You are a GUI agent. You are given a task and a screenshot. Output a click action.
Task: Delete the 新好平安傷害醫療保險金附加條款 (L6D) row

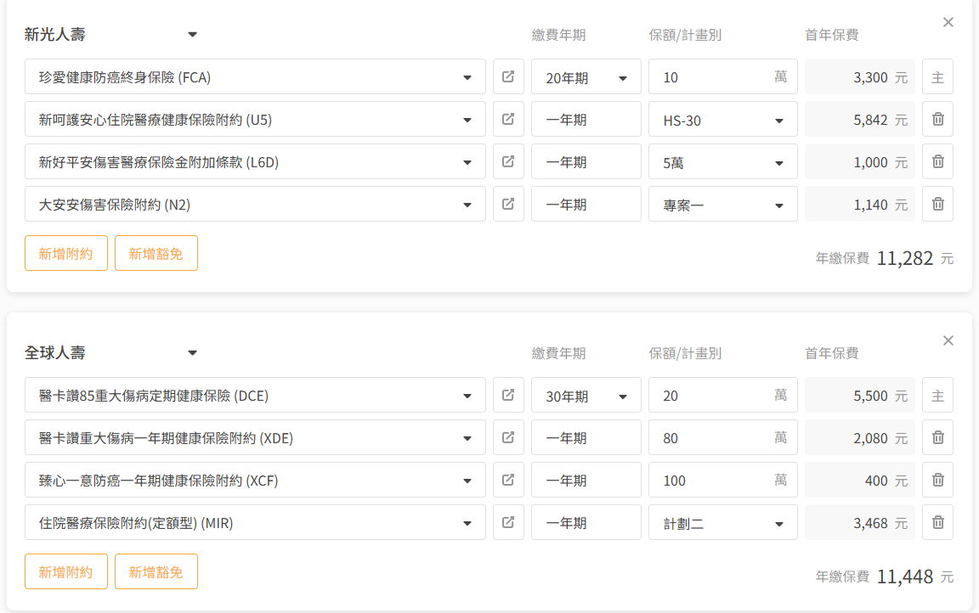coord(937,162)
